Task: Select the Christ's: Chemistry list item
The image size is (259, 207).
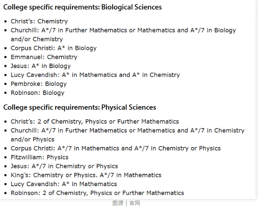Action: [x=39, y=21]
